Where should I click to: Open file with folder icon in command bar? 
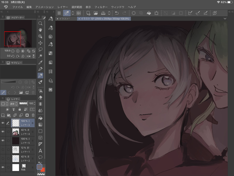pyautogui.click(x=96, y=13)
